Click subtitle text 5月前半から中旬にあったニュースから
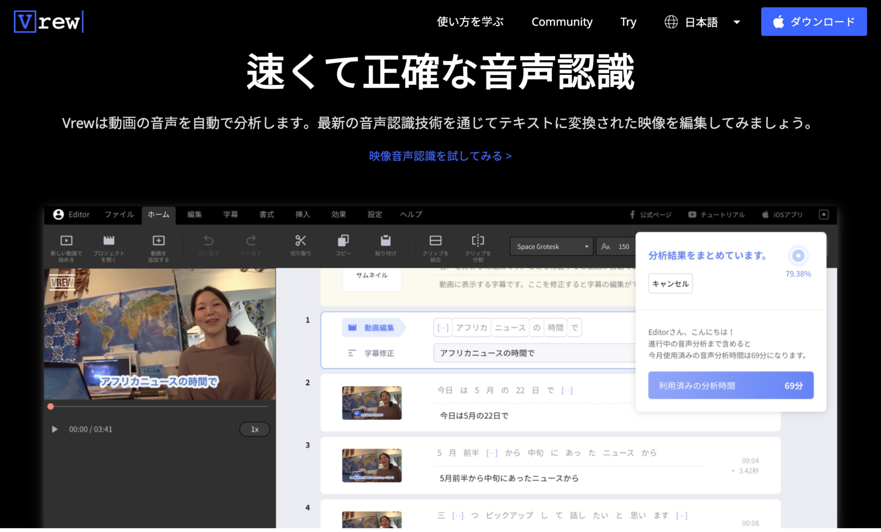881x532 pixels. [509, 478]
